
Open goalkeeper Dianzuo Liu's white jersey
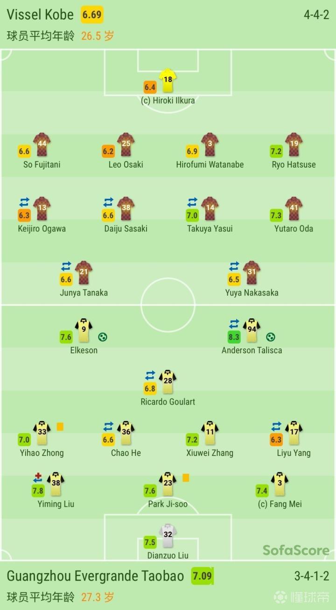click(168, 536)
